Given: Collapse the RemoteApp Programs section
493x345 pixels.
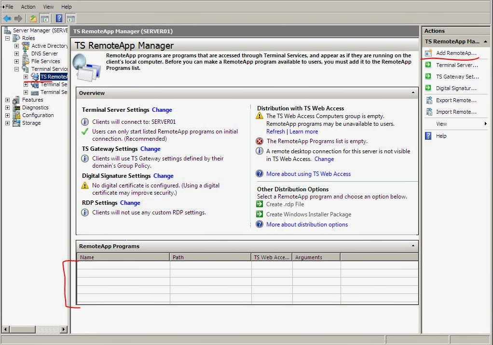Looking at the screenshot, I should tap(413, 246).
